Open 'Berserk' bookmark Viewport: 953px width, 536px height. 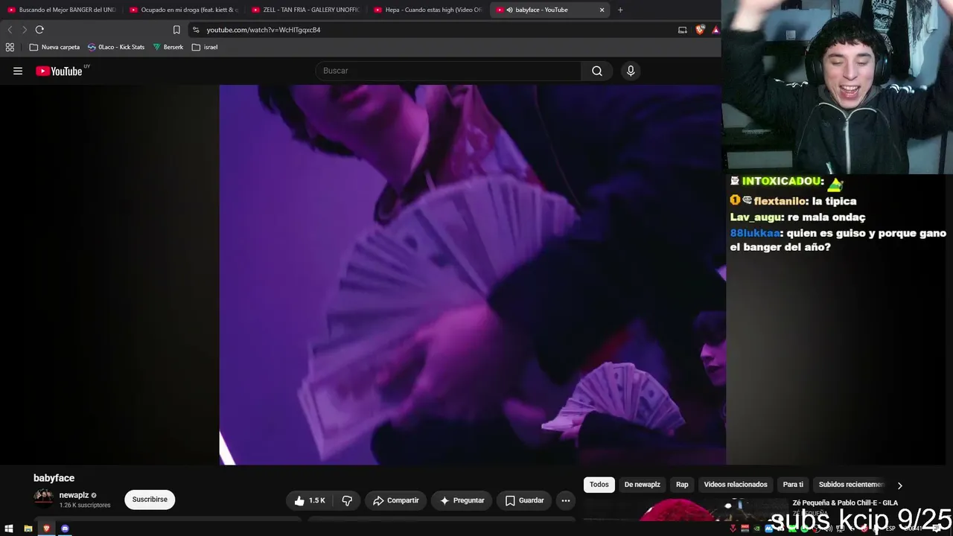coord(168,47)
